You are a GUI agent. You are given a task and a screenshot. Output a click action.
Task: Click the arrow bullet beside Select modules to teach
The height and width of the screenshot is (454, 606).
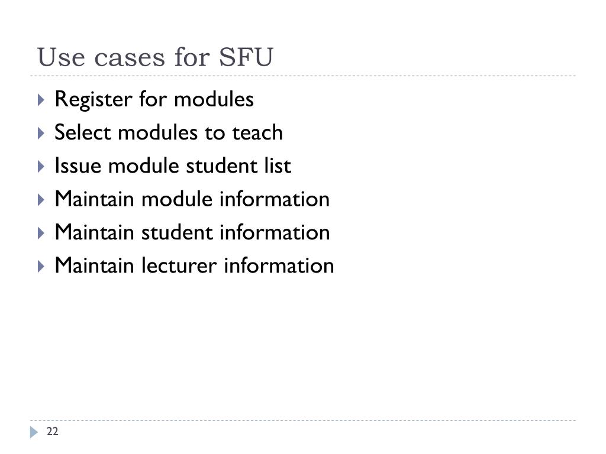[41, 133]
